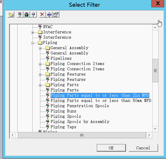Click the horizontal scrollbar right arrow
This screenshot has height=159, width=166.
[x=149, y=135]
